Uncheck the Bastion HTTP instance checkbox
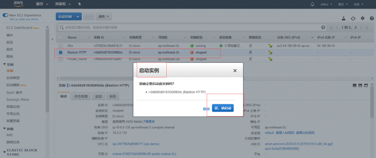This screenshot has height=158, width=376. coord(61,52)
